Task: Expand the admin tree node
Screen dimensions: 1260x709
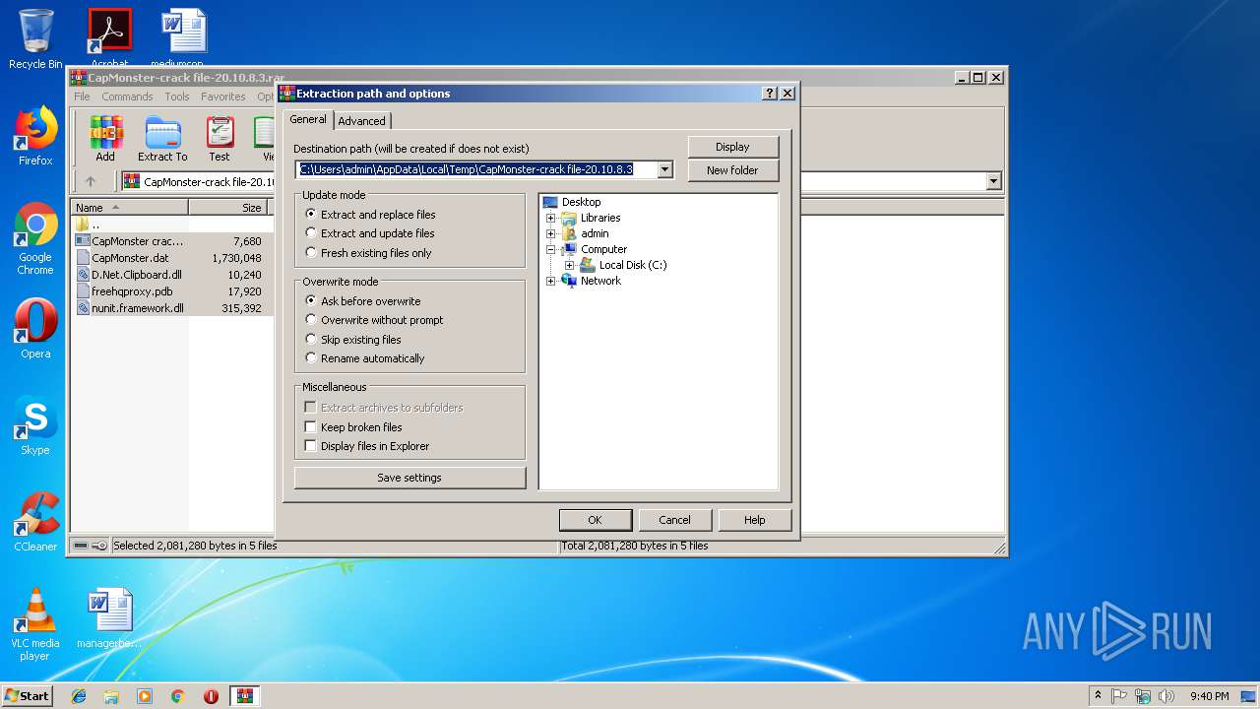Action: (x=551, y=233)
